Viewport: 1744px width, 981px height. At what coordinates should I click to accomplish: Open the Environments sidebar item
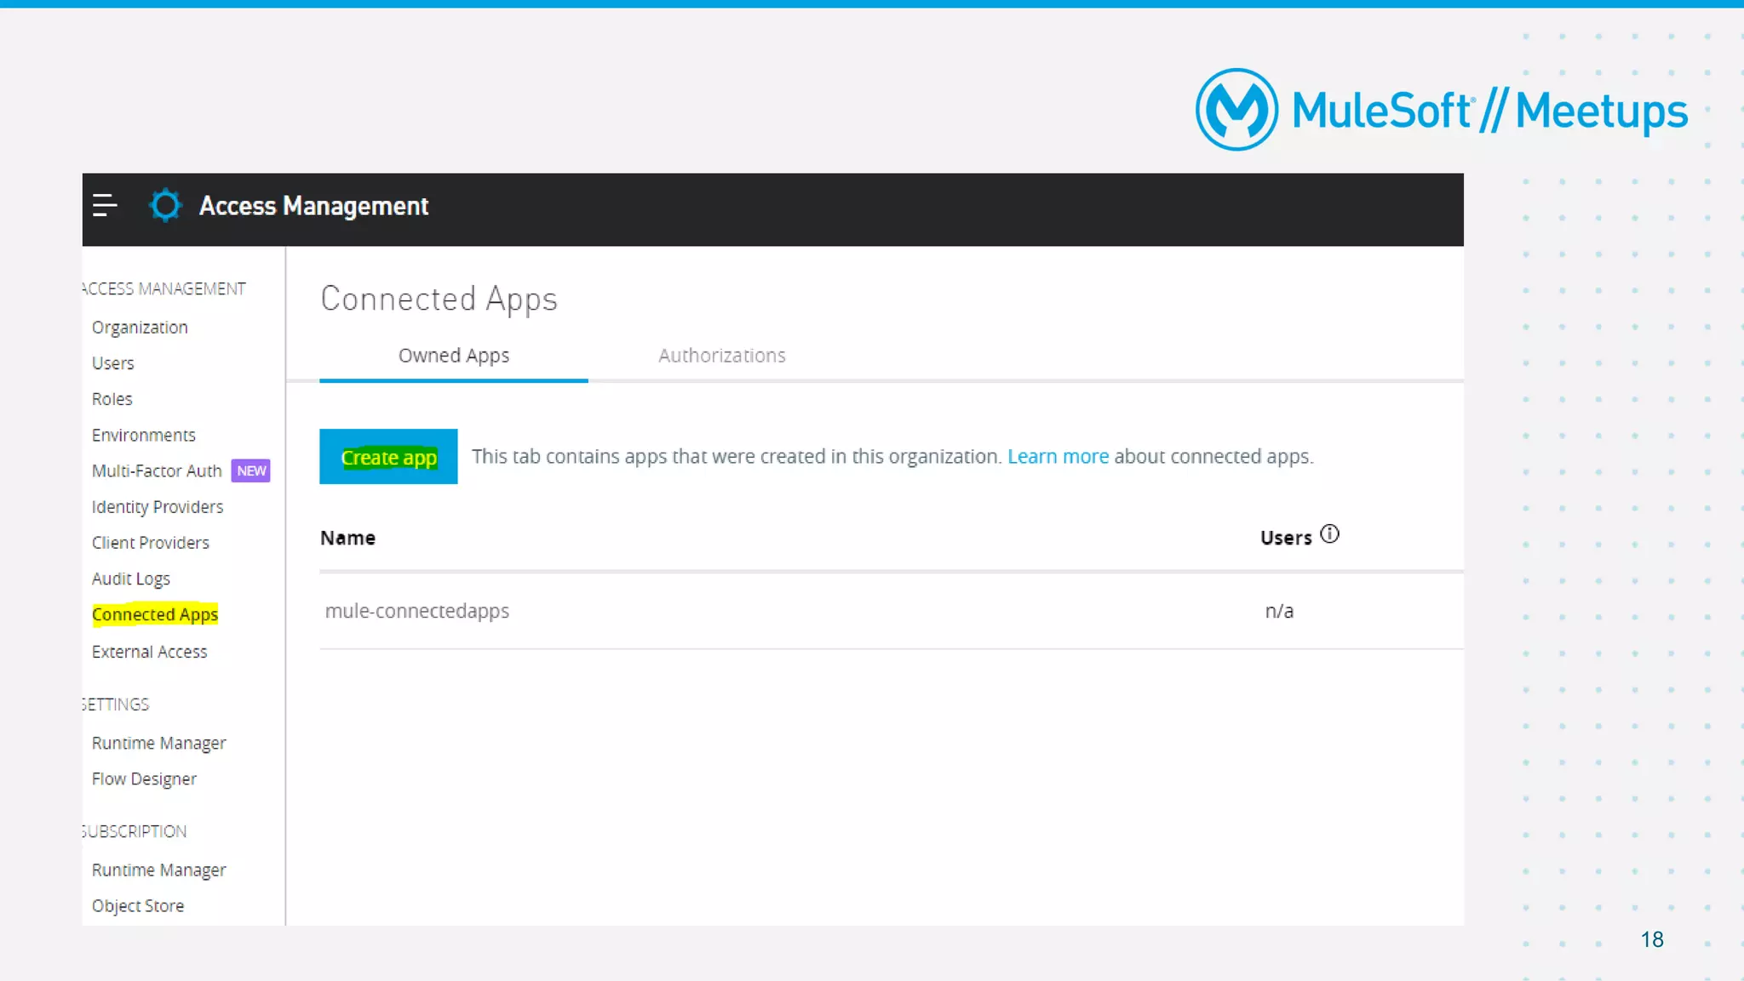click(144, 436)
